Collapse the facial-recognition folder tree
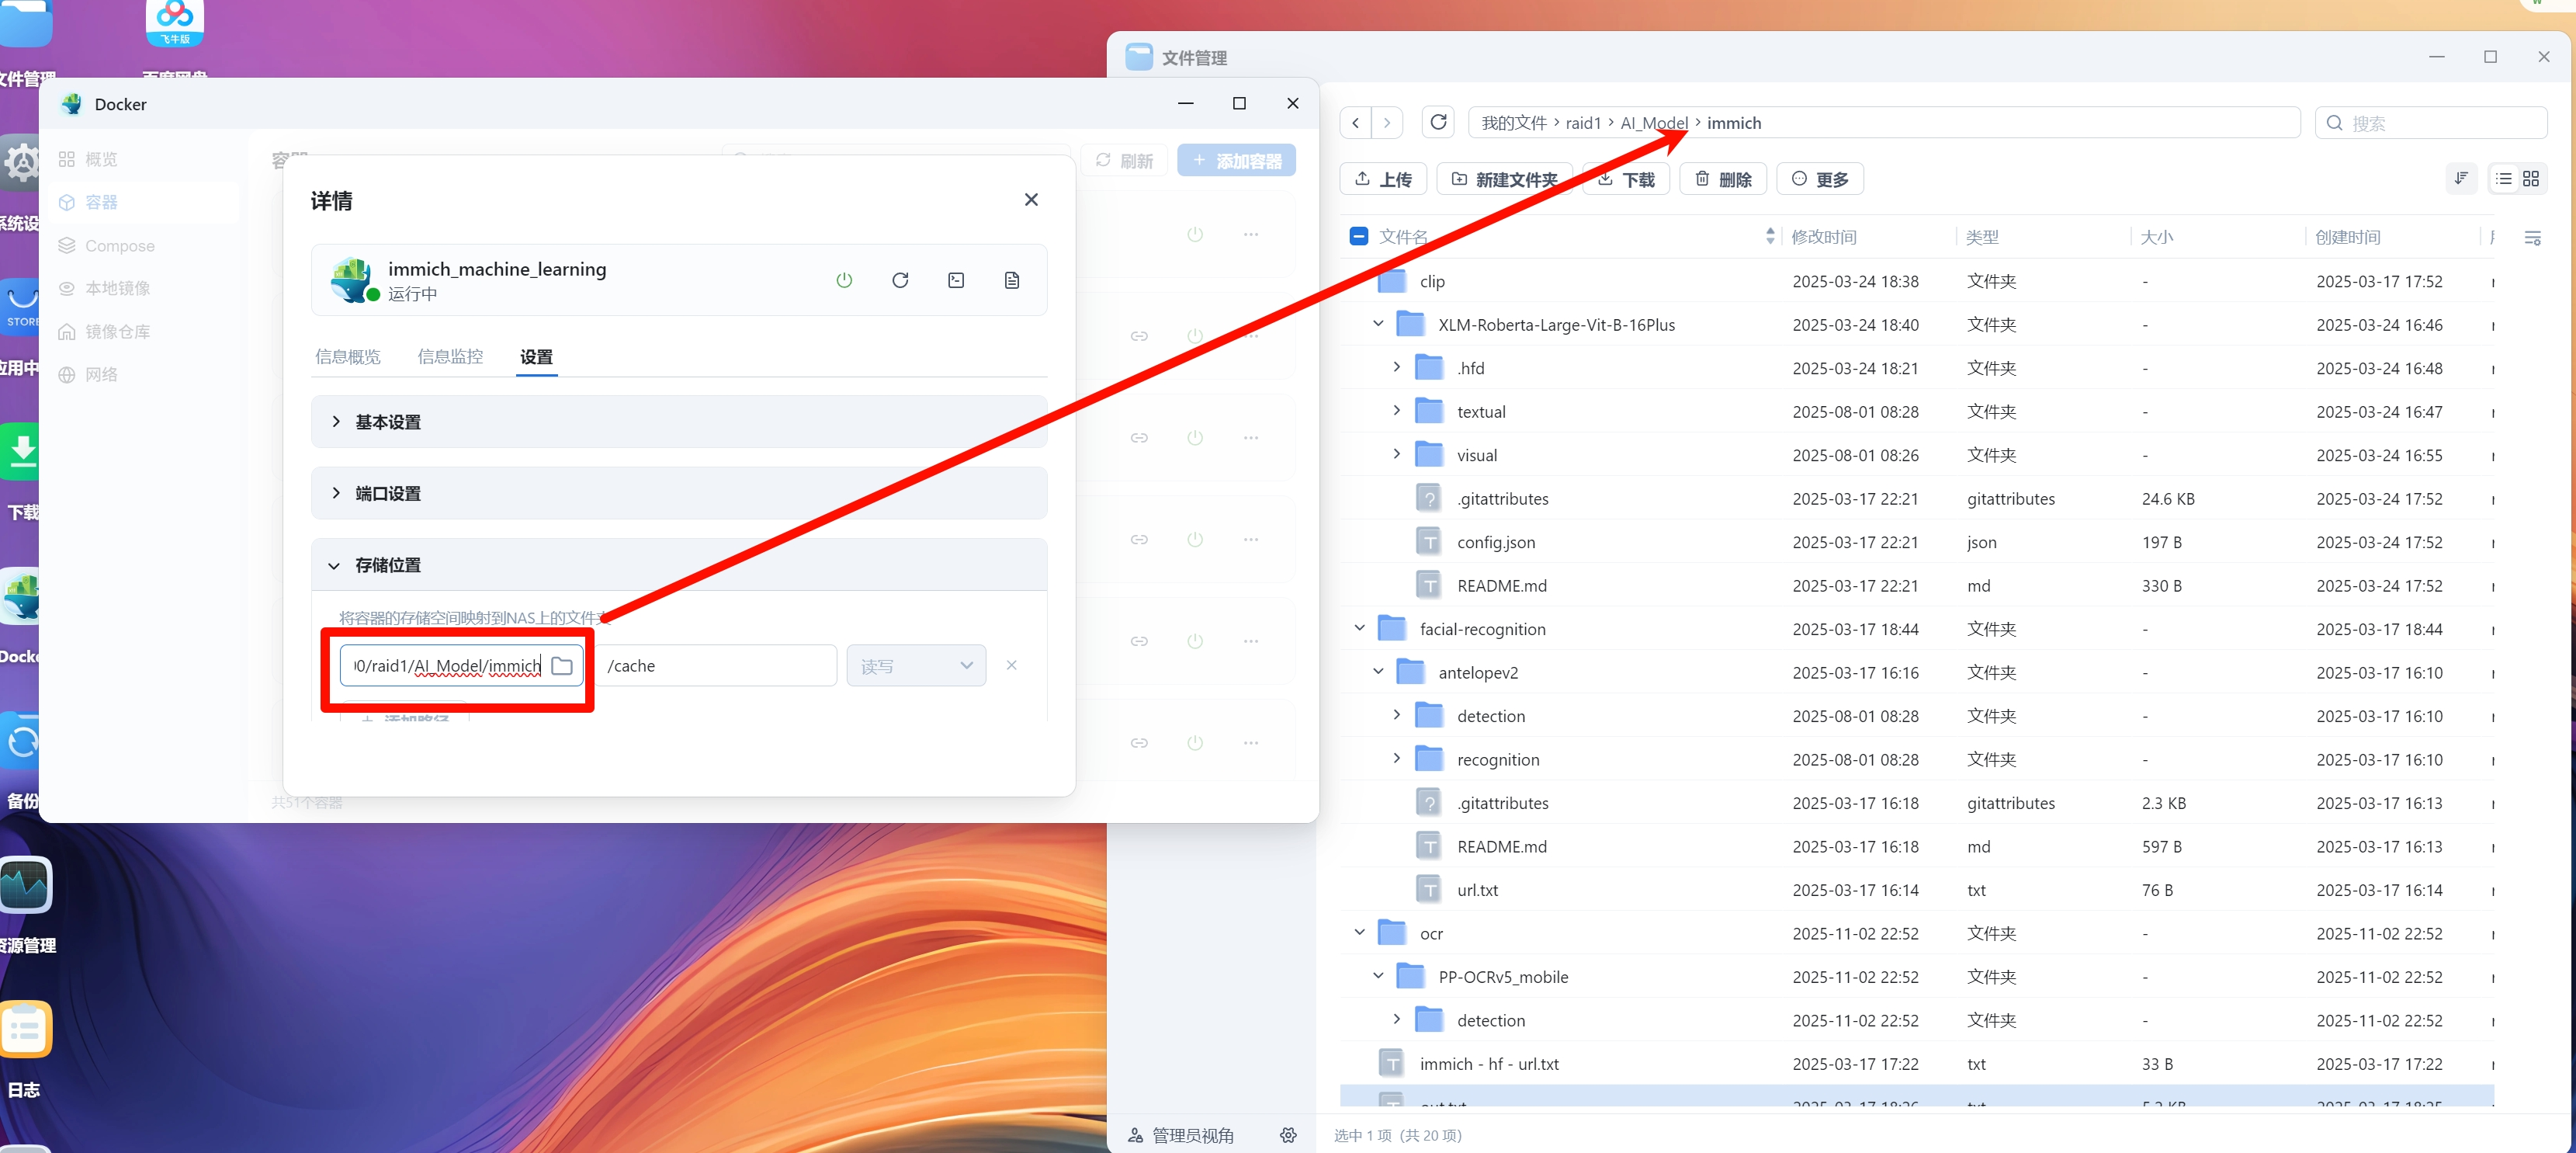This screenshot has height=1153, width=2576. pos(1359,629)
